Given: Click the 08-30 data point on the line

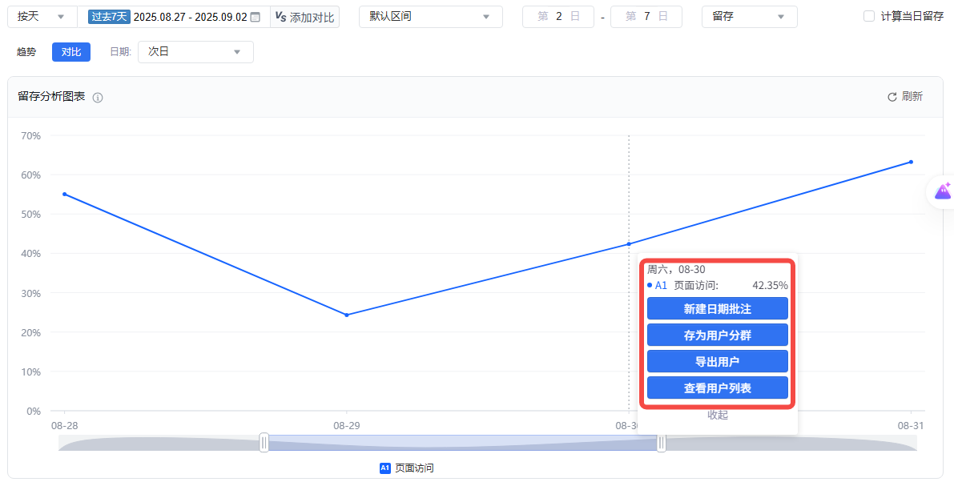Looking at the screenshot, I should point(629,244).
